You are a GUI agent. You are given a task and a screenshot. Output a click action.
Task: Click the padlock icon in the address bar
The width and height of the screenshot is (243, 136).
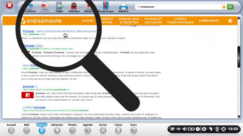pyautogui.click(x=224, y=7)
